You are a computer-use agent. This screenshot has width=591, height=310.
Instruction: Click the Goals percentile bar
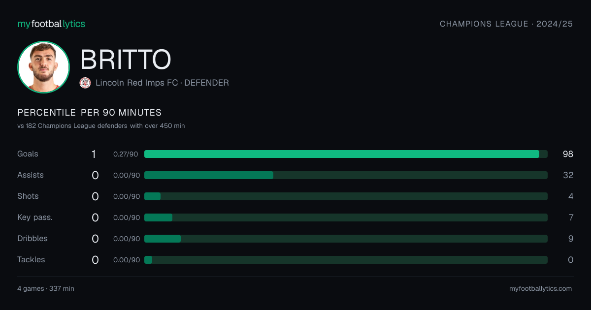[x=346, y=154]
